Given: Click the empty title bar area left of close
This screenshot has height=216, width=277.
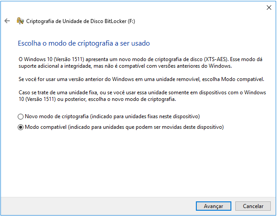Looking at the screenshot, I should [133, 7].
